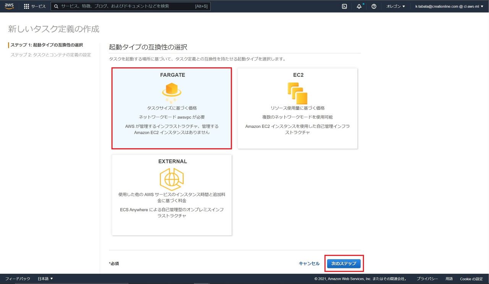Screen dimensions: 489x284
Task: Click the FARGATE title text
Action: [173, 75]
